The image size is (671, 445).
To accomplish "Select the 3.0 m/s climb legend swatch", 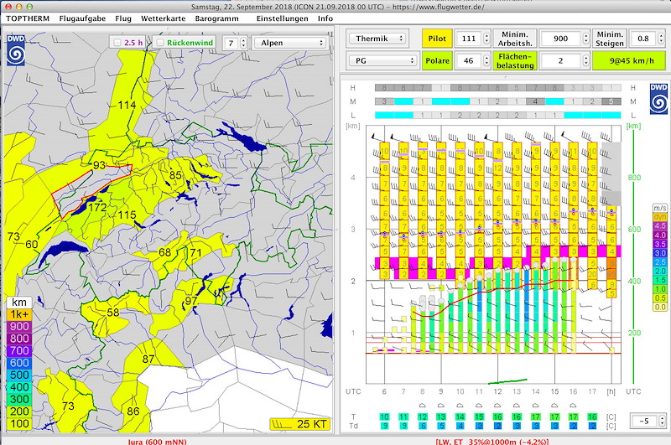I will [660, 253].
